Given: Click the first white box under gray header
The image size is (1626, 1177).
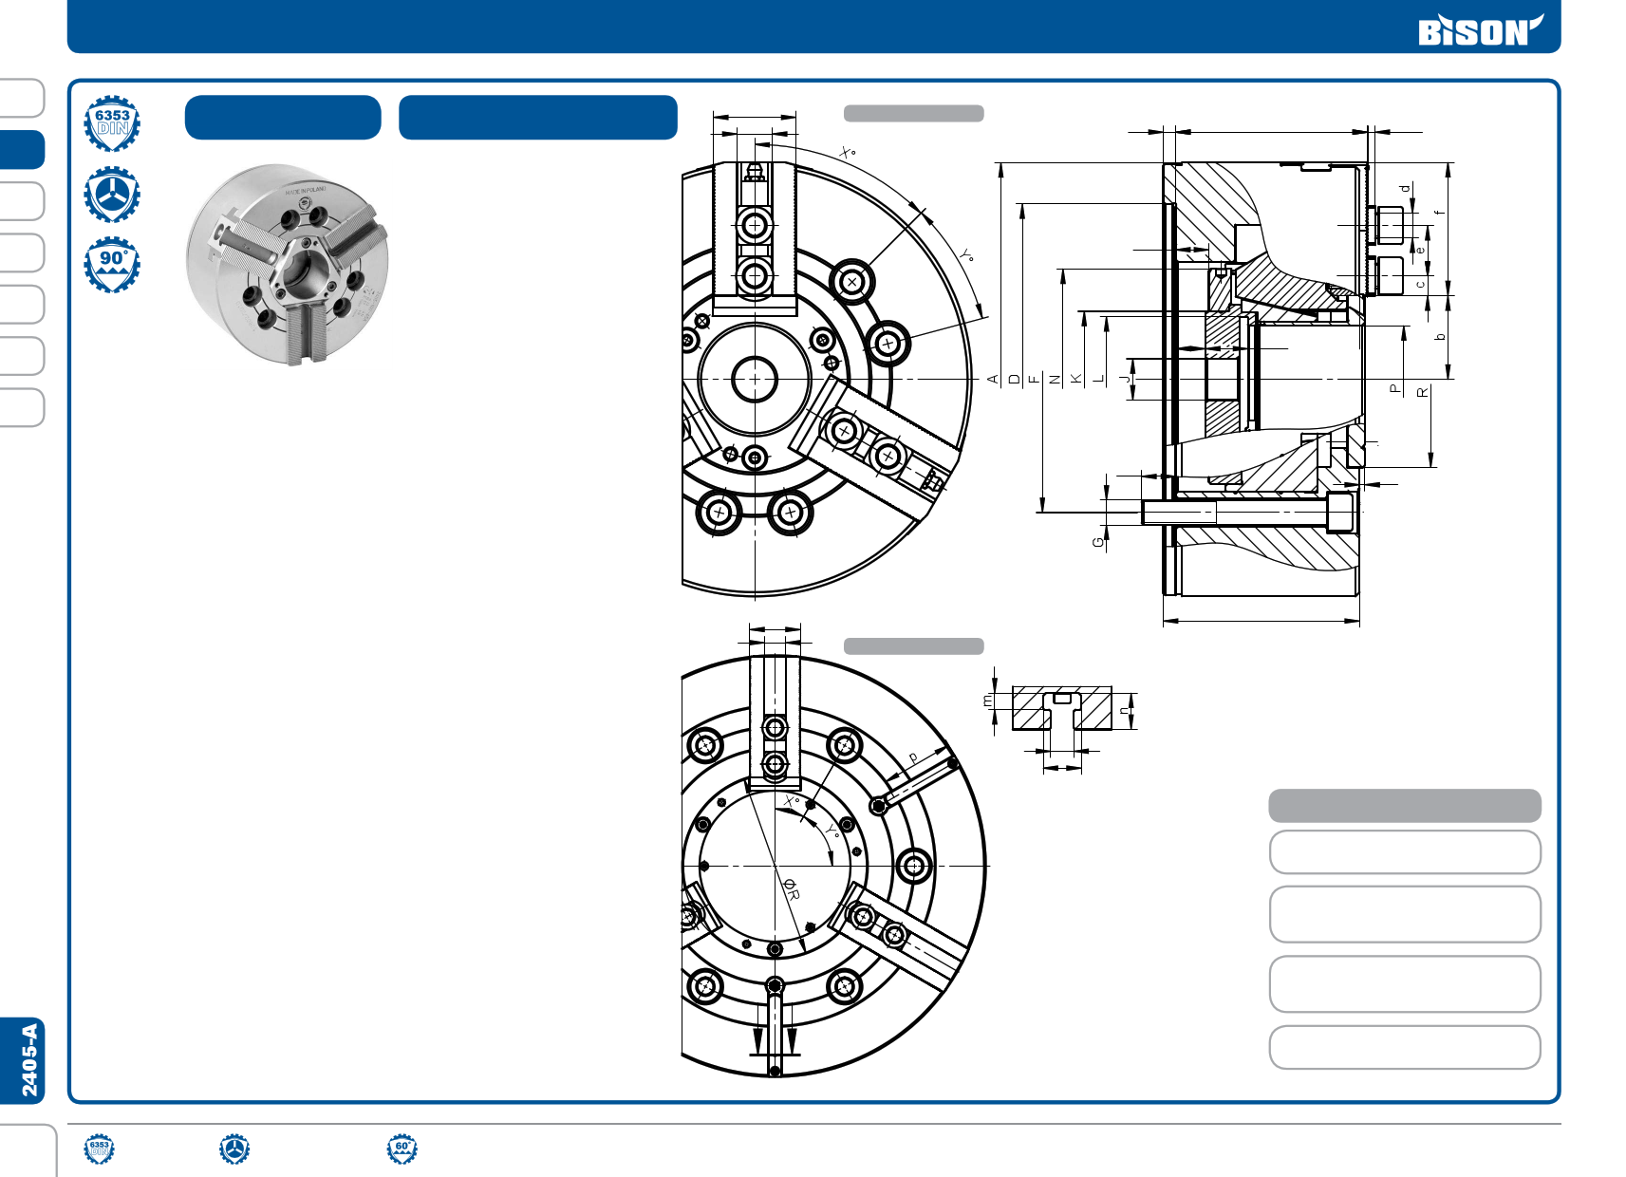Looking at the screenshot, I should (x=1404, y=852).
